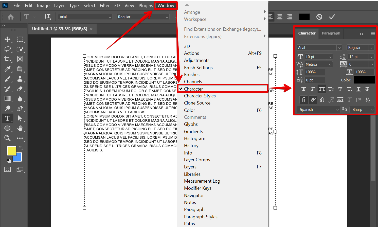This screenshot has height=227, width=379.
Task: Toggle Underline style in Character panel
Action: pos(358,89)
